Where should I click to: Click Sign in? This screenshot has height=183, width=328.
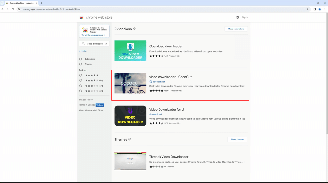[245, 17]
